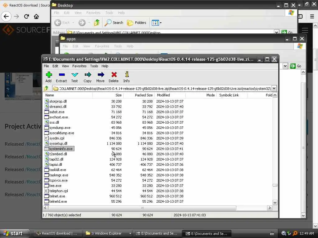The width and height of the screenshot is (318, 238).
Task: Click the Back button in Desktop window
Action: 62,23
